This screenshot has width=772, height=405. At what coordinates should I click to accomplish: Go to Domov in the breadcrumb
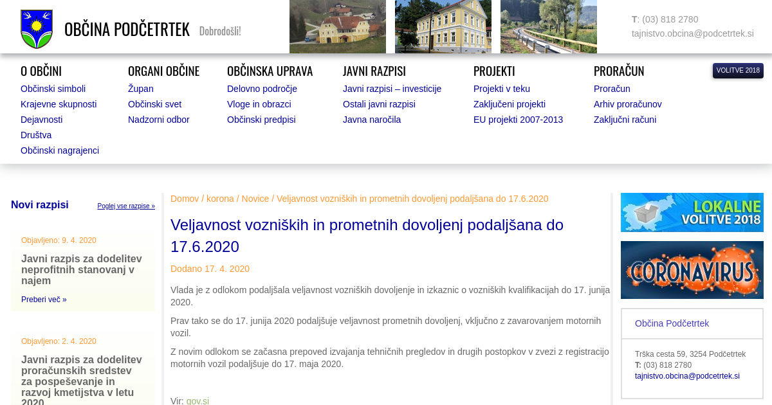tap(185, 199)
